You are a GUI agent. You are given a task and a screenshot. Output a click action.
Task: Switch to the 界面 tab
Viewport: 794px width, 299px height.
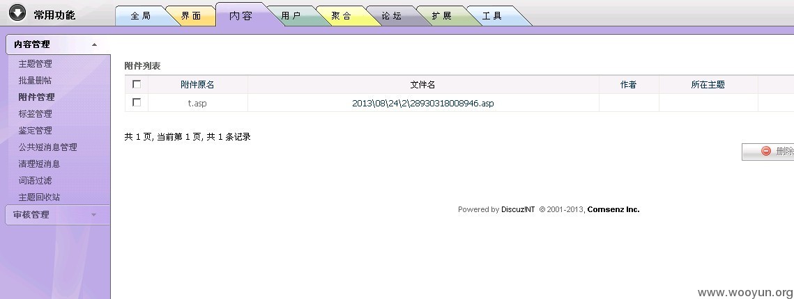[191, 16]
